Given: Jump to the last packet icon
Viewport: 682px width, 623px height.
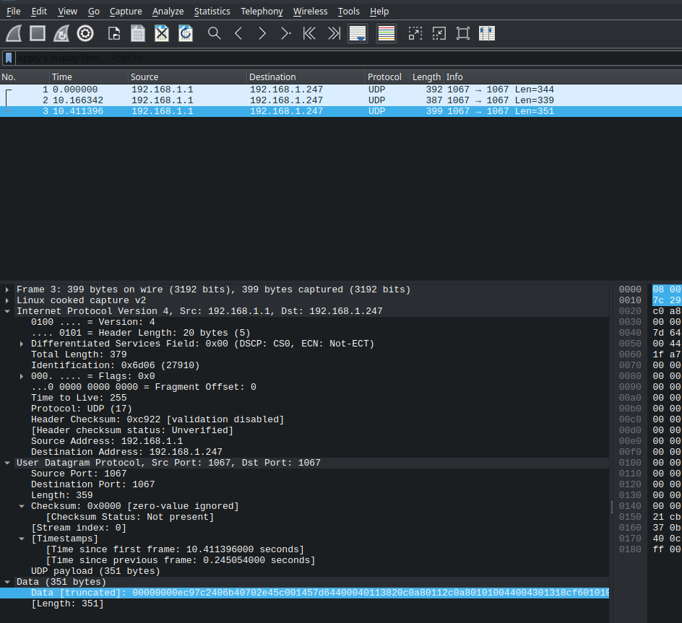Looking at the screenshot, I should (333, 33).
